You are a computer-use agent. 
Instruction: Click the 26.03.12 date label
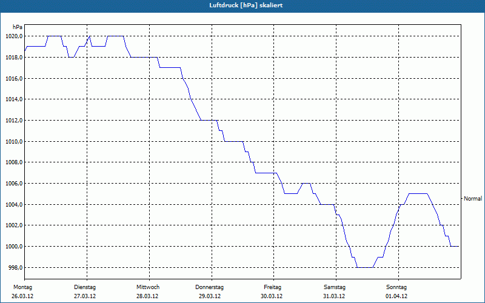tap(22, 296)
